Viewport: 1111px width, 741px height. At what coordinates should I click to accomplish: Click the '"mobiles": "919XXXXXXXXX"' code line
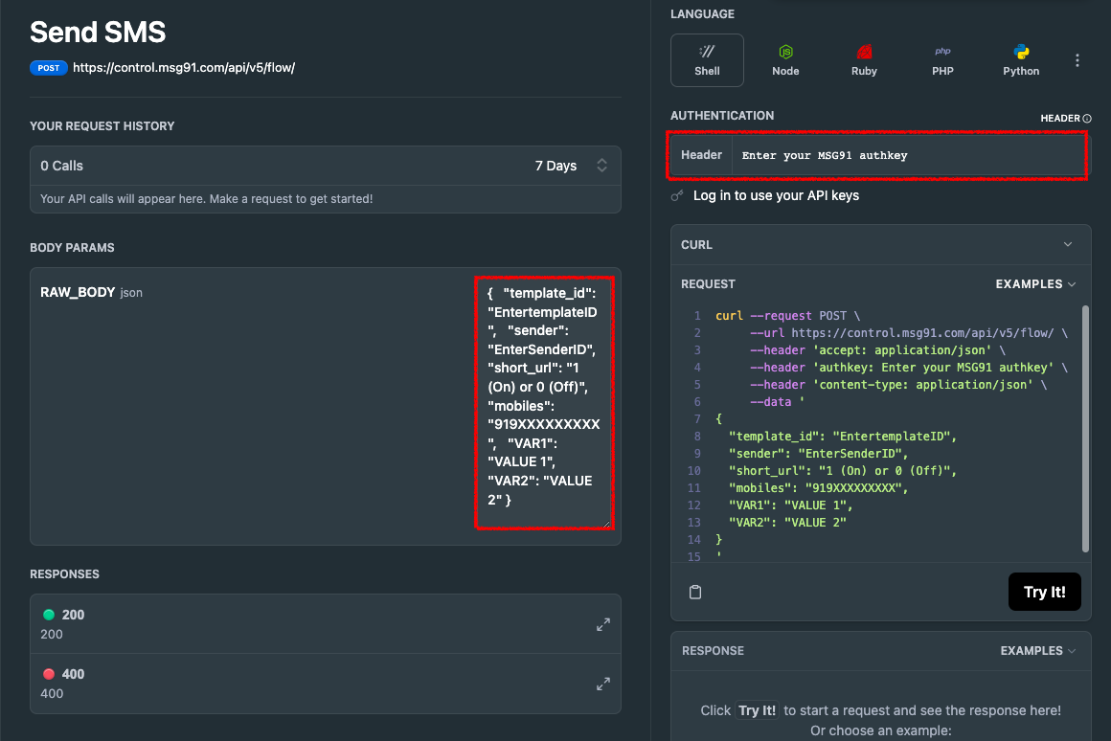[x=818, y=488]
